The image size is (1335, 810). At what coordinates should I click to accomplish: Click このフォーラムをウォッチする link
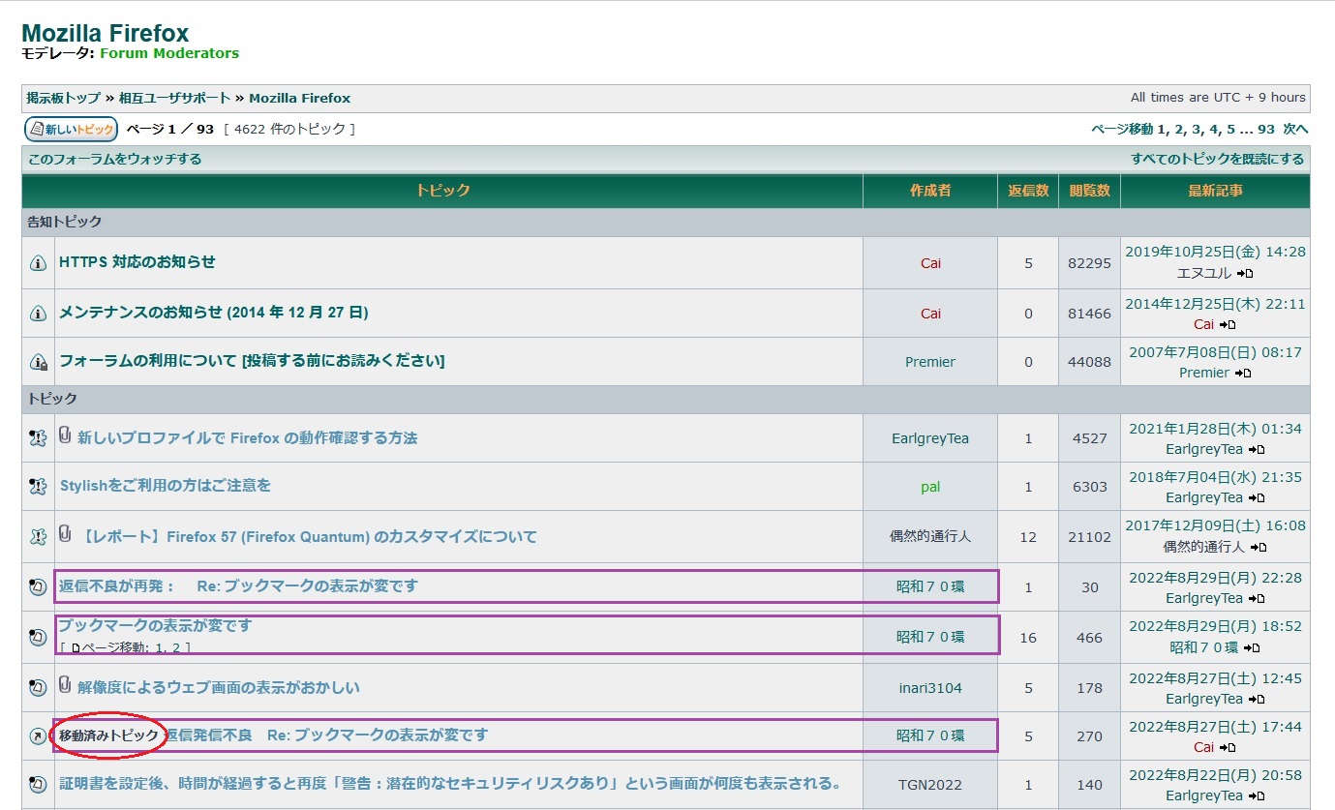click(x=115, y=160)
